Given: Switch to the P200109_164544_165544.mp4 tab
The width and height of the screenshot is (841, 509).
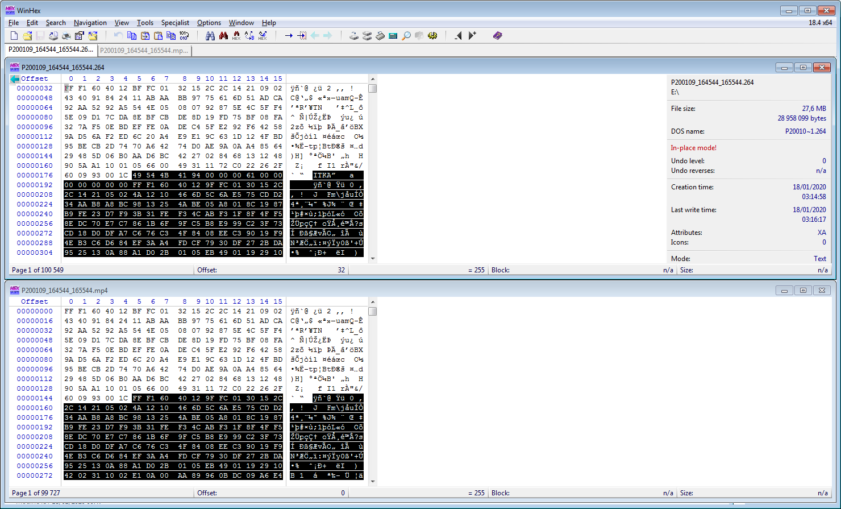Looking at the screenshot, I should coord(144,51).
